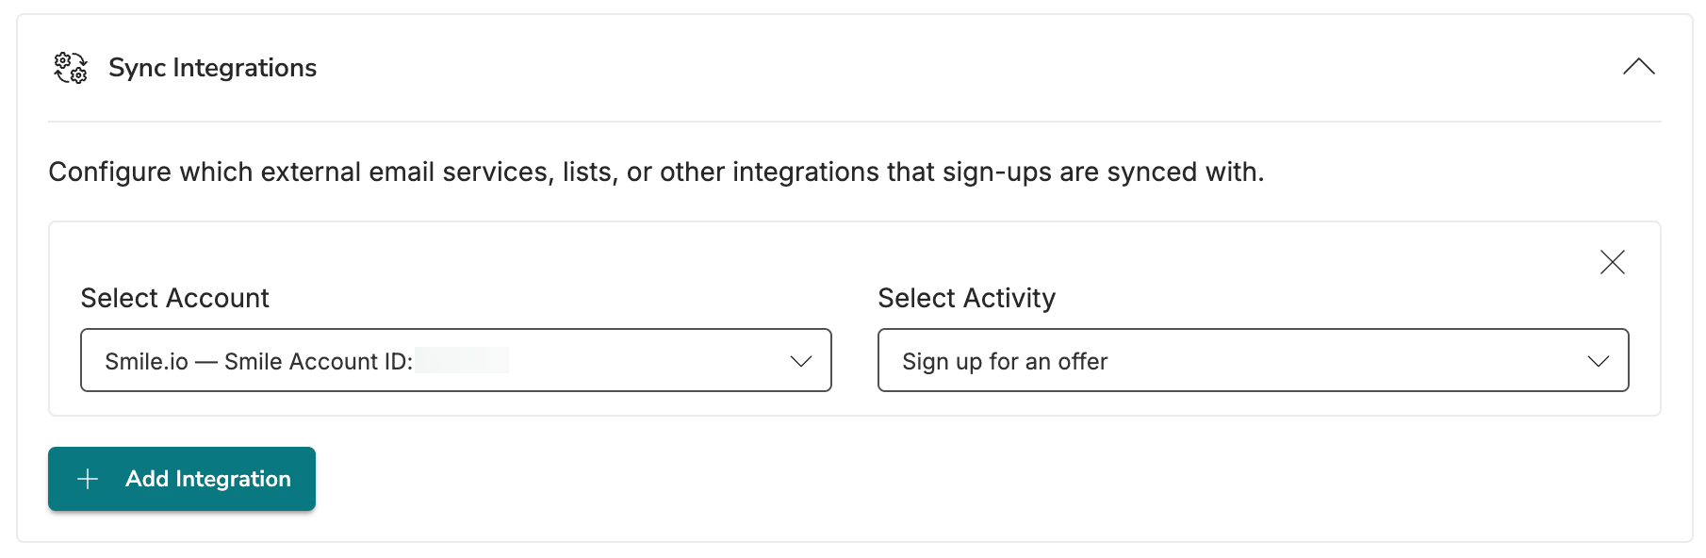The height and width of the screenshot is (558, 1706).
Task: Click the plus icon on Add Integration
Action: pos(88,479)
